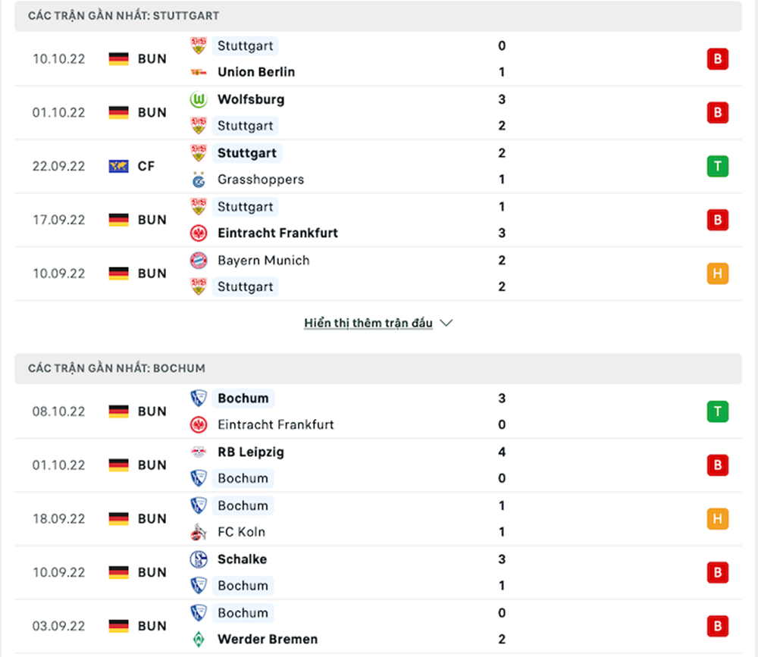This screenshot has width=758, height=657.
Task: Click red B badge for 10.10.22 match
Action: tap(717, 59)
